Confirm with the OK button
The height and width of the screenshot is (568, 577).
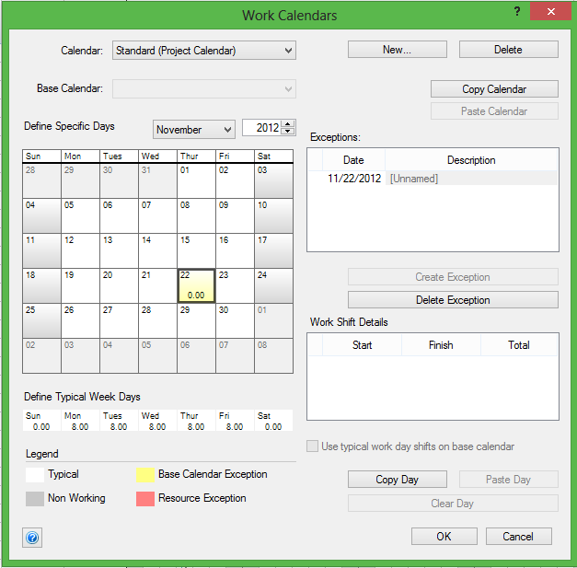pyautogui.click(x=444, y=537)
